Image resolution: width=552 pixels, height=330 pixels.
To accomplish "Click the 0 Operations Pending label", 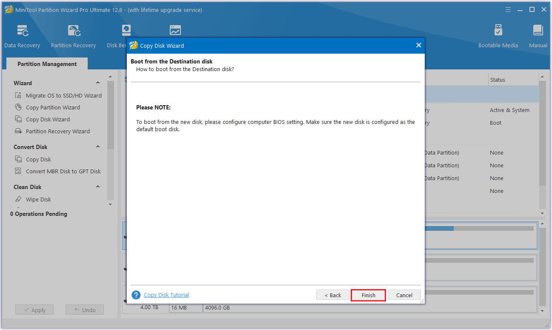I will pos(39,214).
